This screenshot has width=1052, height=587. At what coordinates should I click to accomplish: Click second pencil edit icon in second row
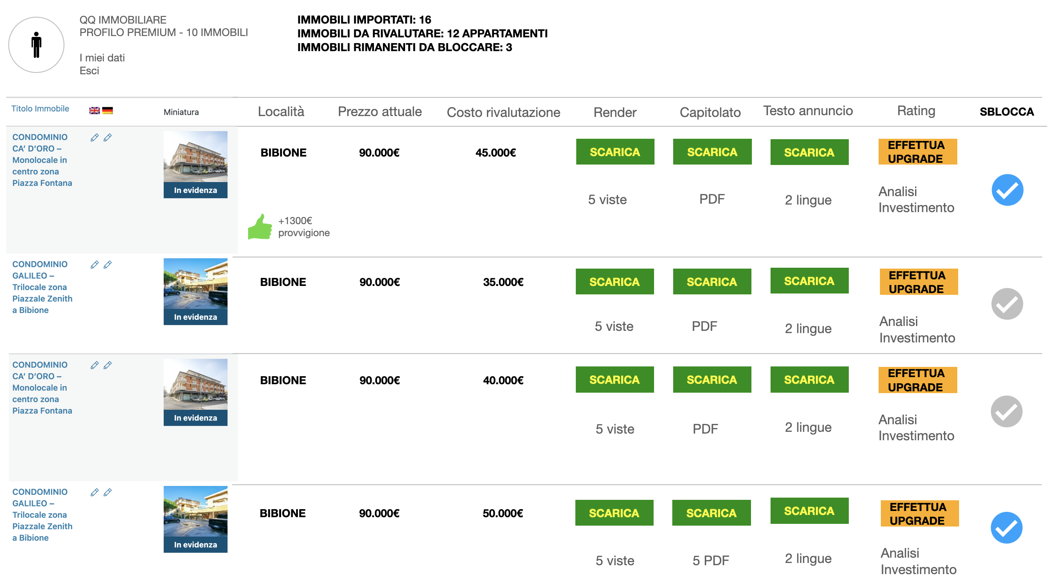pos(108,265)
